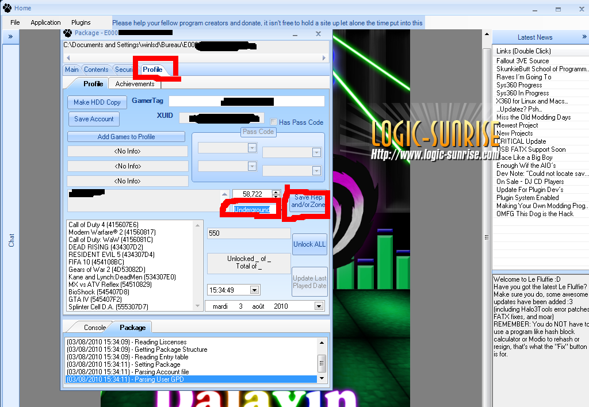
Task: Click the Latest News scroll up arrow
Action: tap(487, 34)
